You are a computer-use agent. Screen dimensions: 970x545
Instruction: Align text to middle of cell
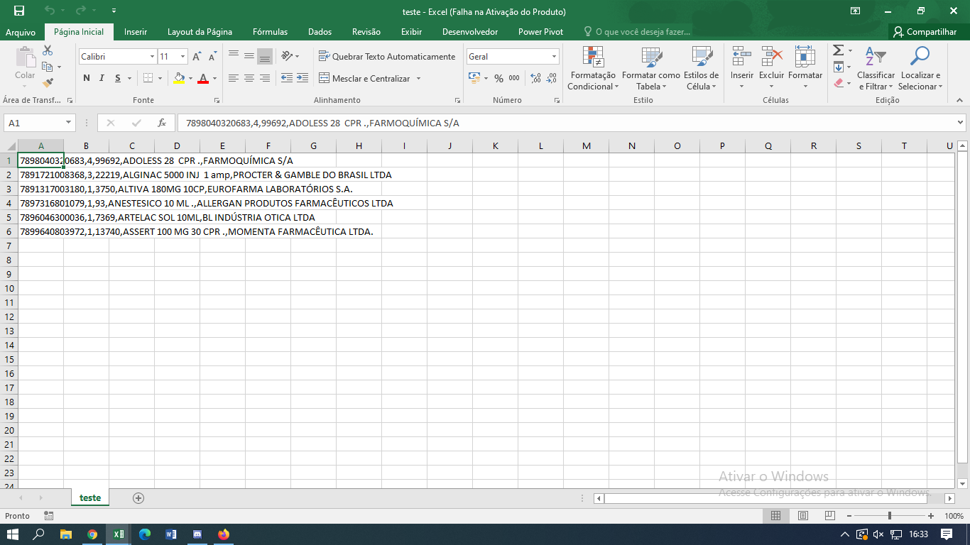(x=249, y=56)
